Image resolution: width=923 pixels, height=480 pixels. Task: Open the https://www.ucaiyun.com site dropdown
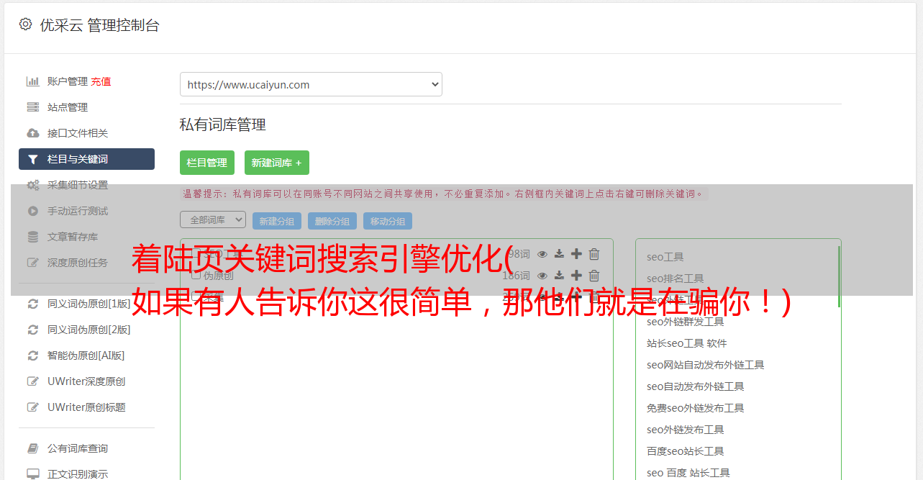click(311, 84)
